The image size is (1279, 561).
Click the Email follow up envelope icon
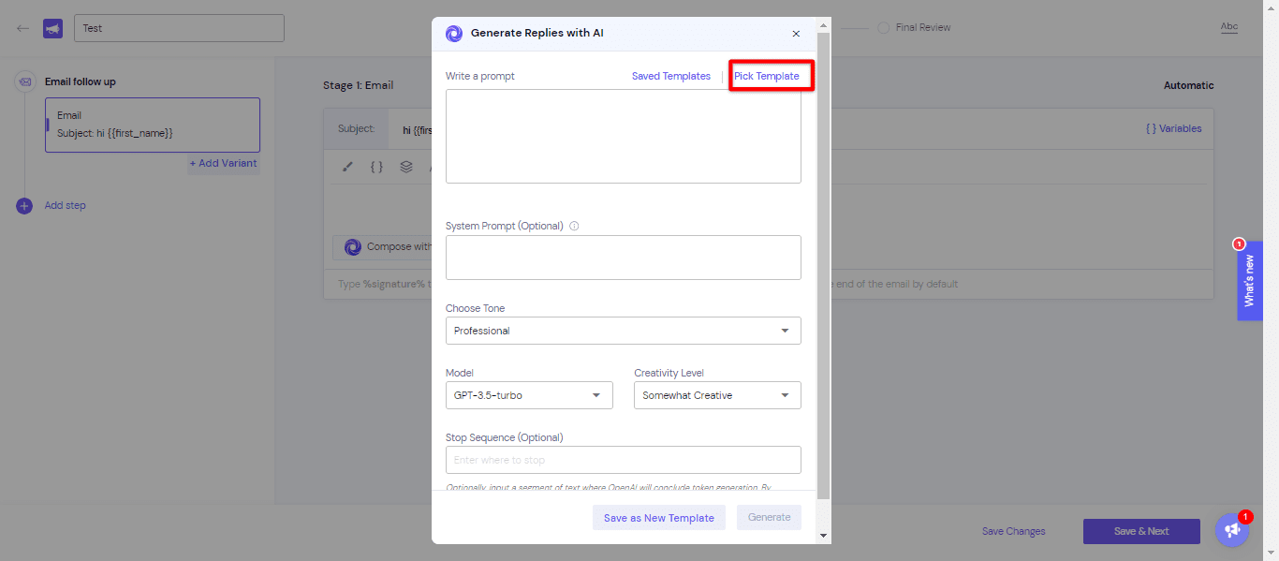pyautogui.click(x=23, y=81)
